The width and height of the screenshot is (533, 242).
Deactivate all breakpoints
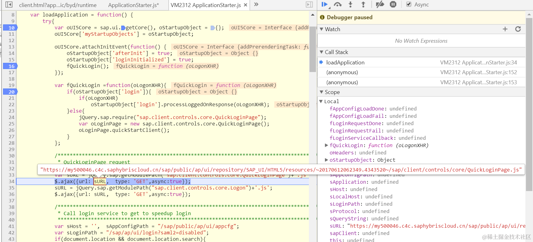click(x=380, y=5)
